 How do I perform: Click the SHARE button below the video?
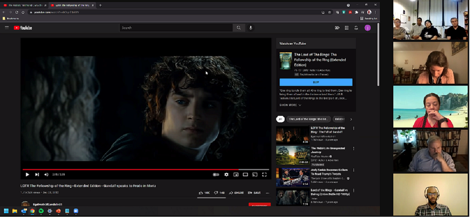pos(236,193)
